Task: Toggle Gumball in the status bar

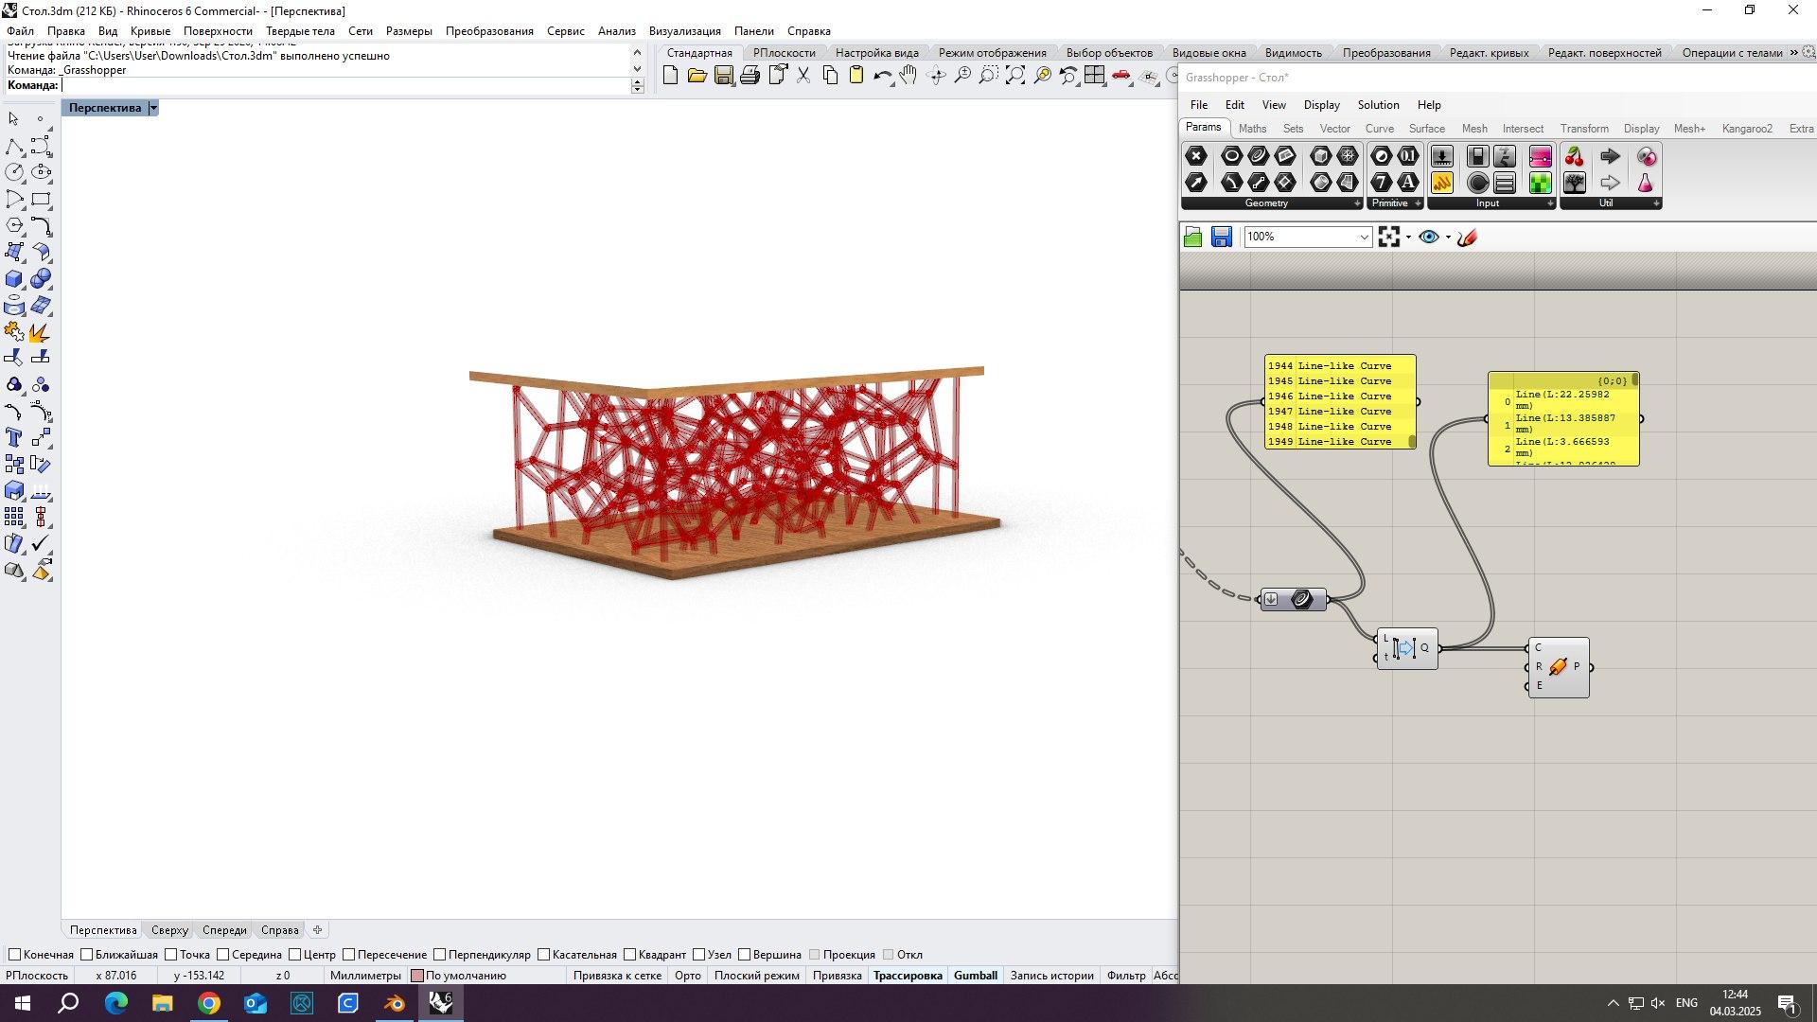Action: tap(975, 976)
